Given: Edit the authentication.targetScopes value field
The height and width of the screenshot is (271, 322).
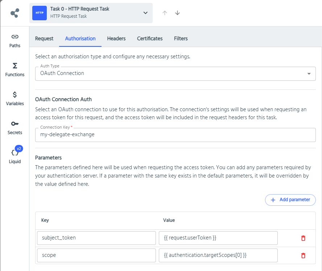Looking at the screenshot, I should 218,255.
